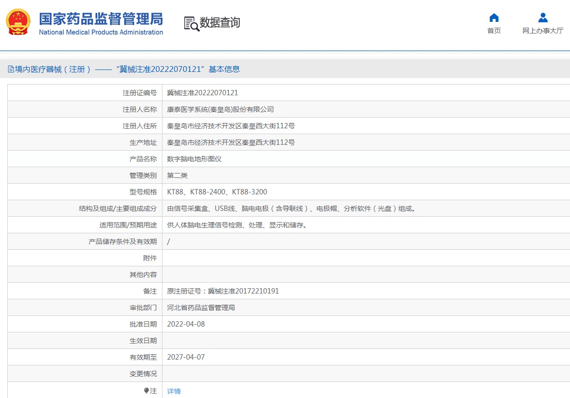
Task: Click the 首页 label
Action: coord(494,31)
